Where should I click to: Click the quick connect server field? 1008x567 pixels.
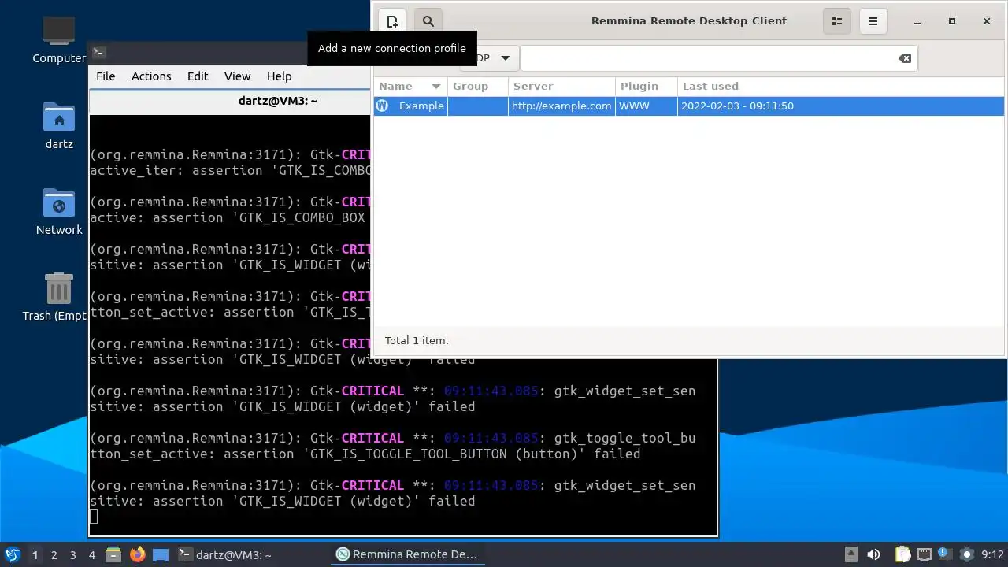point(707,58)
